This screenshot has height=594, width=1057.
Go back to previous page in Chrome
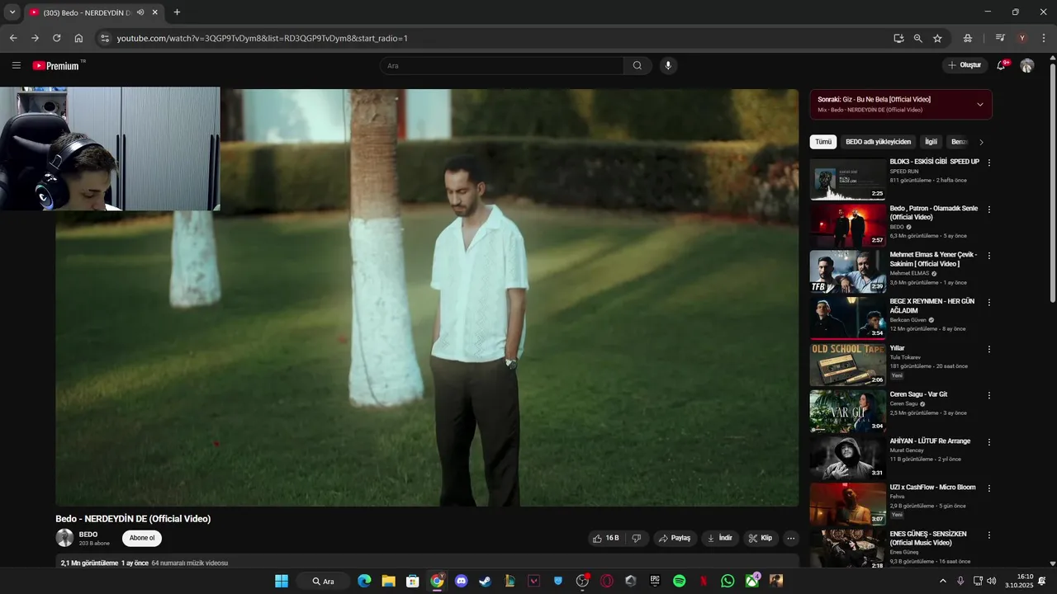tap(13, 38)
